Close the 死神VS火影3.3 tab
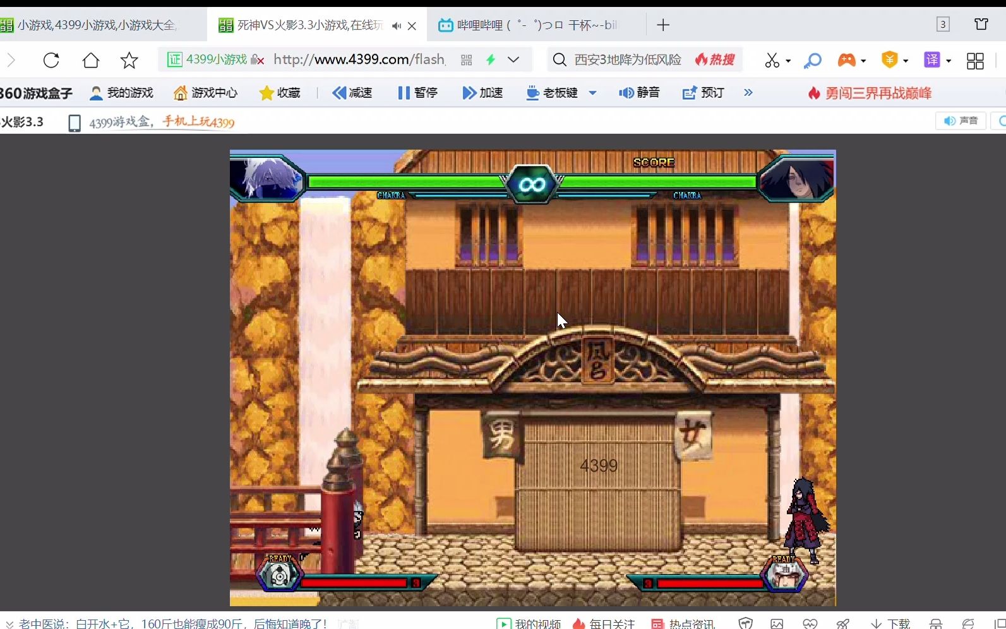 412,26
